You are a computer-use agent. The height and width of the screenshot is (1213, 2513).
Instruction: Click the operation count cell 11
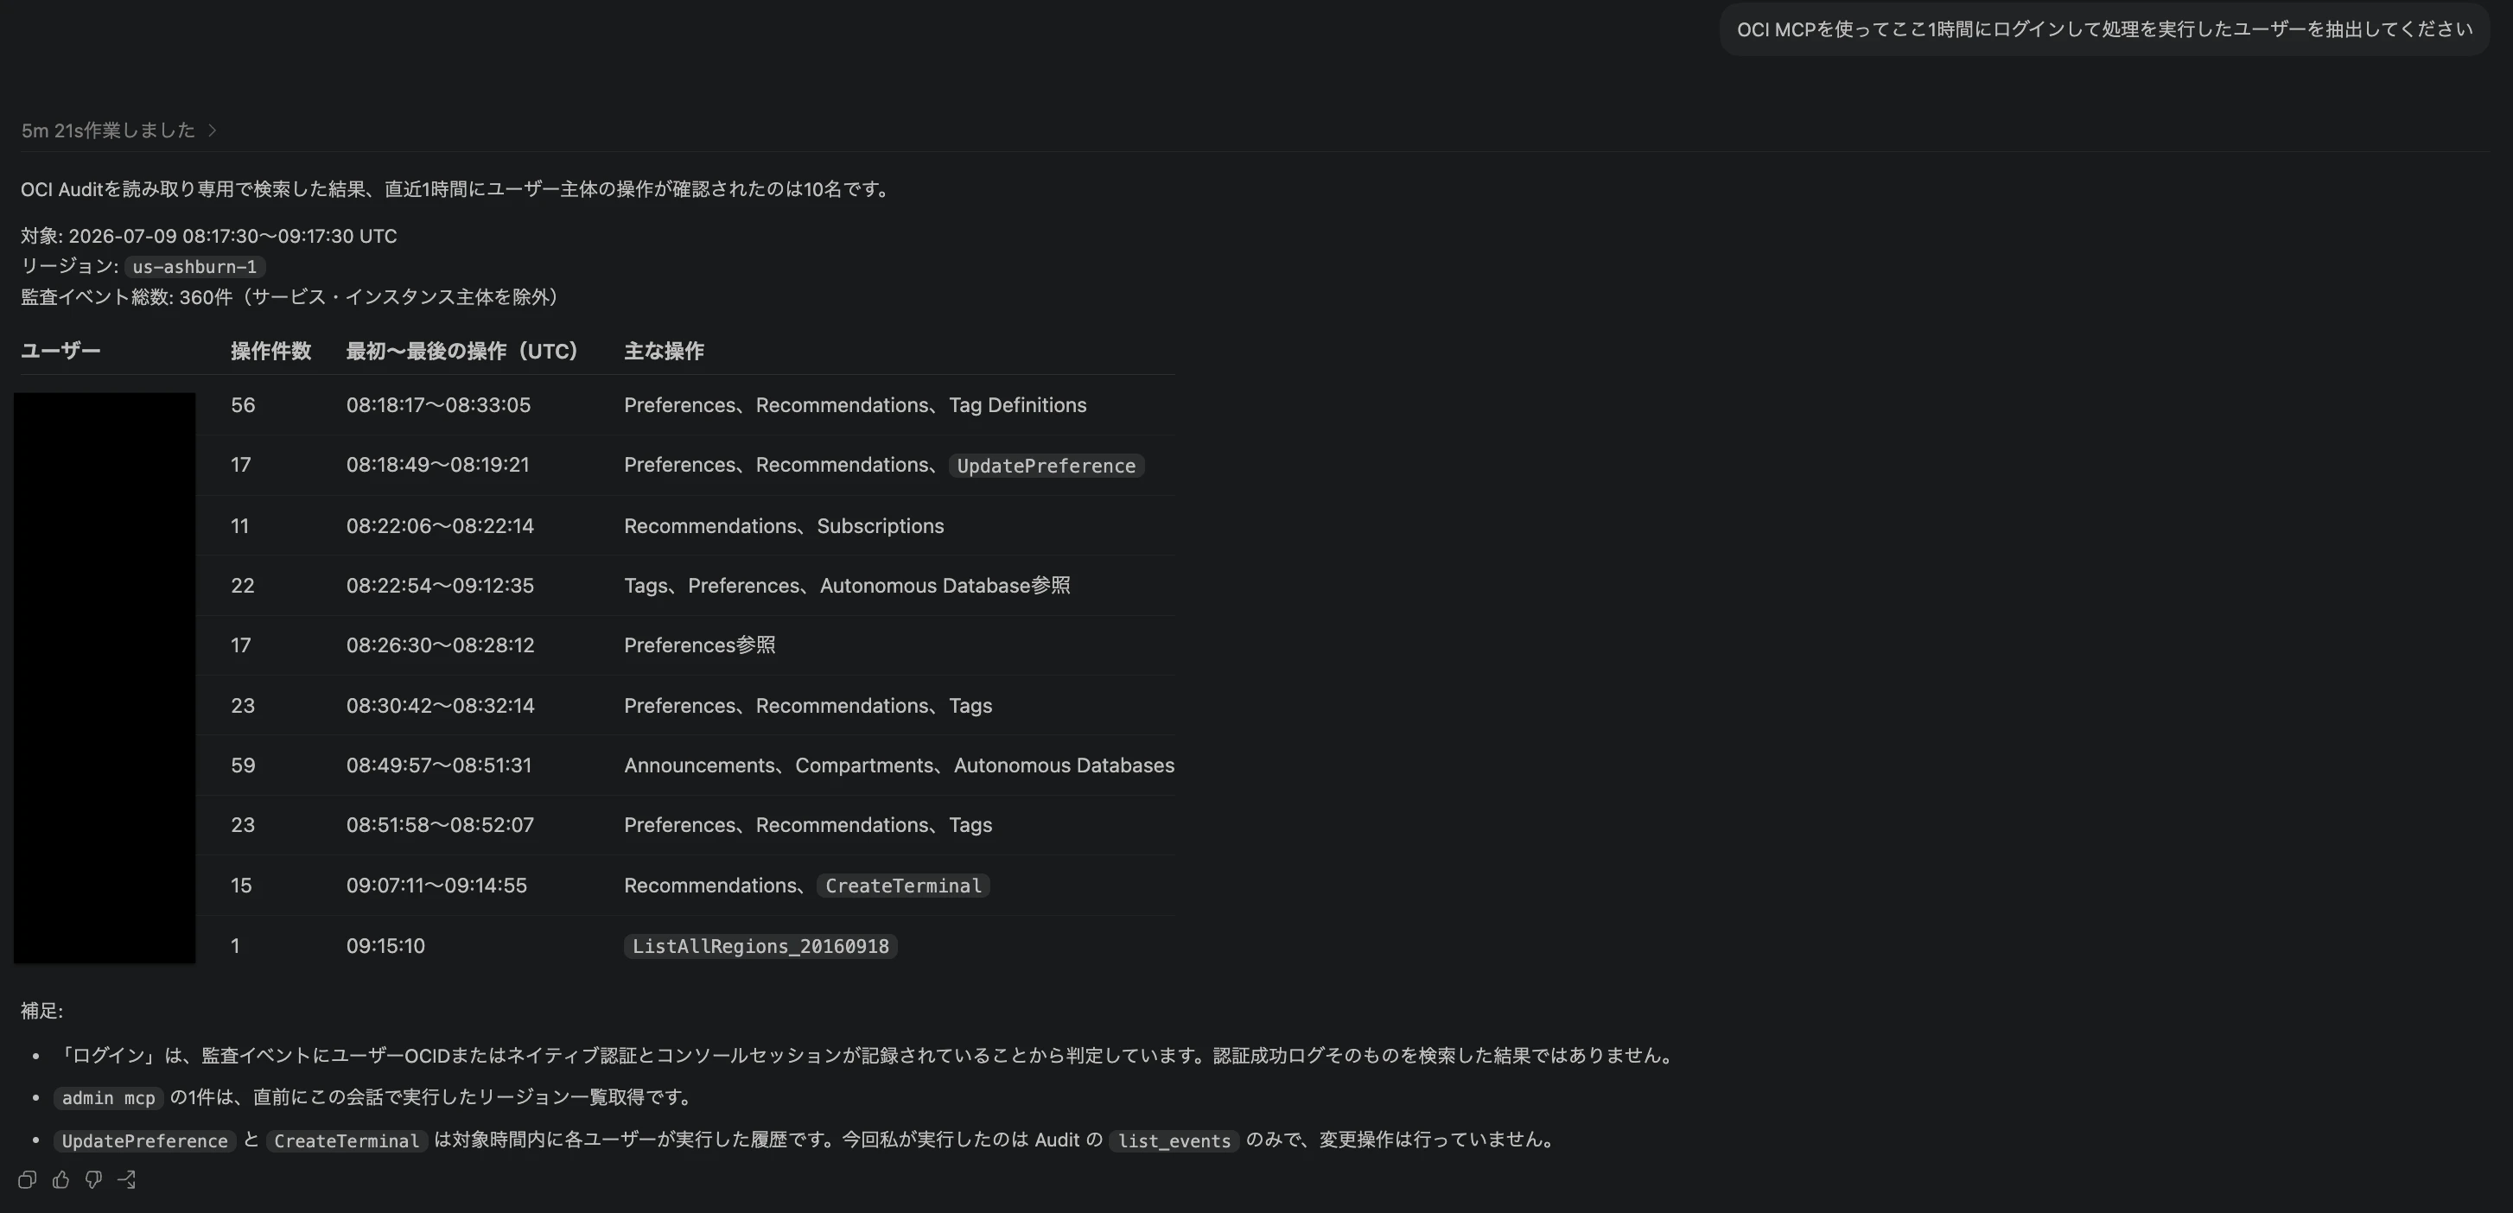click(x=240, y=525)
